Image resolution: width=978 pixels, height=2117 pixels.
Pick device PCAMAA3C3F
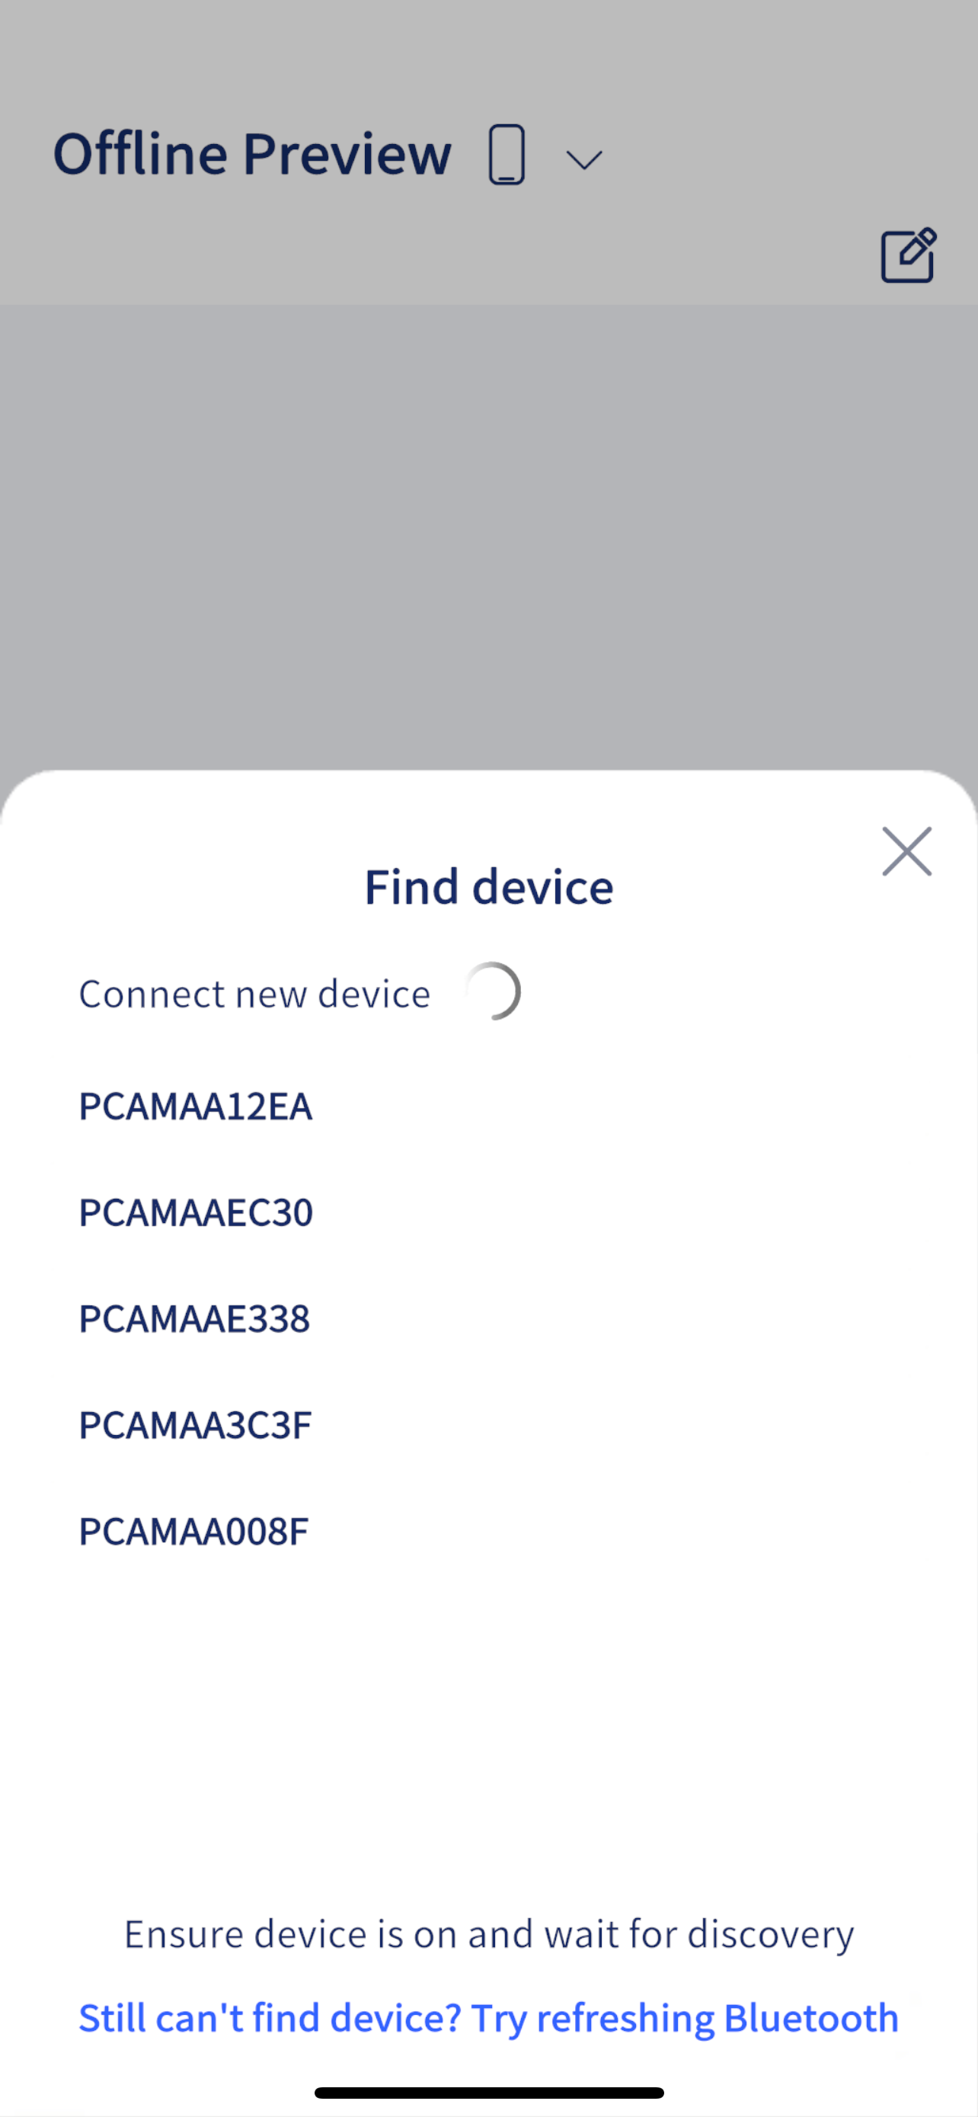click(x=196, y=1425)
